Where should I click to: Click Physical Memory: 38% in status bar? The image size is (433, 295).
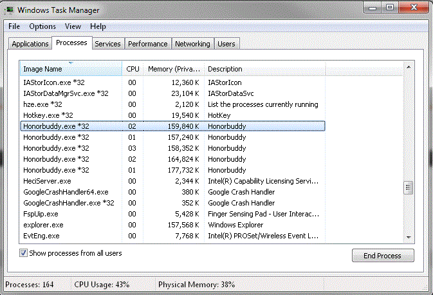tap(196, 285)
